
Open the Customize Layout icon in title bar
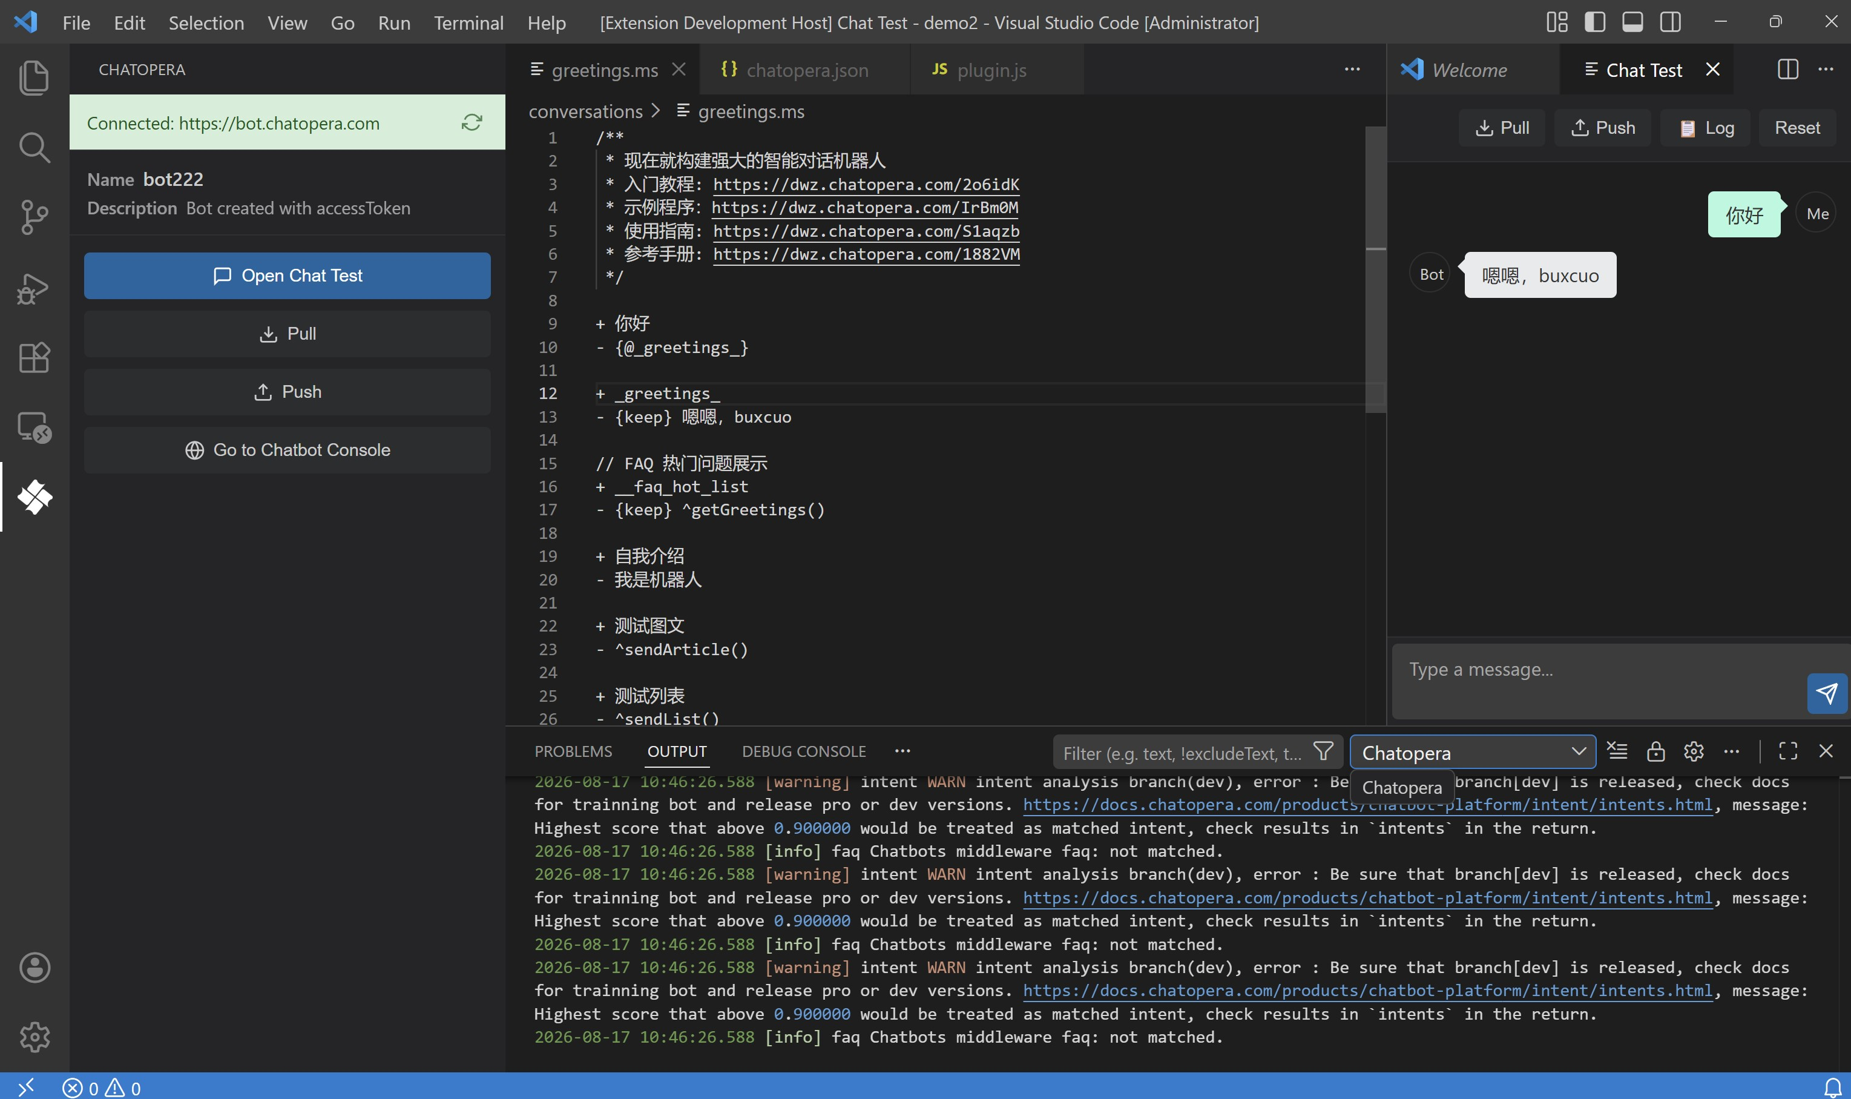coord(1557,22)
